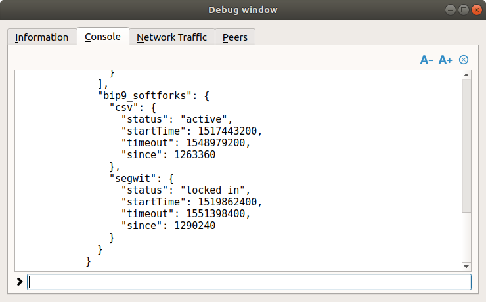Click the since value 1263360
The height and width of the screenshot is (302, 486).
(x=195, y=154)
